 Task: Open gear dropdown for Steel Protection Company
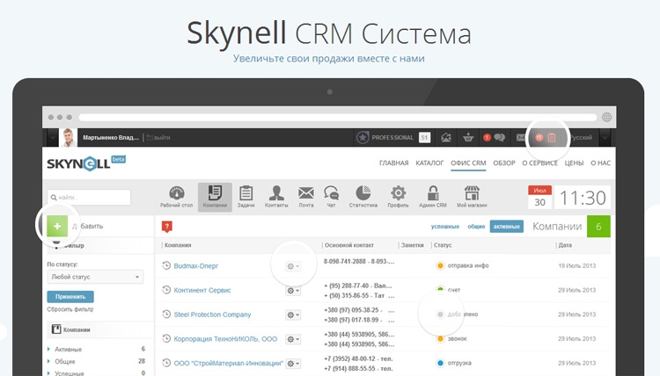click(293, 315)
